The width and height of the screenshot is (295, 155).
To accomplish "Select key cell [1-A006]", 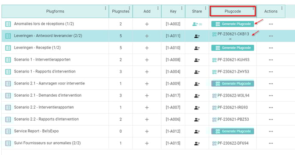I will tap(173, 119).
